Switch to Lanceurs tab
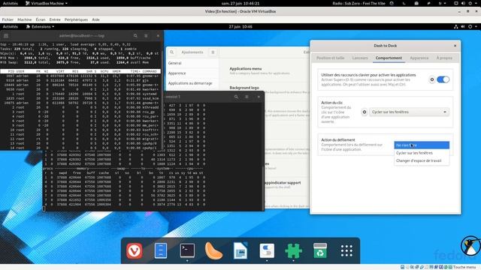 point(360,58)
